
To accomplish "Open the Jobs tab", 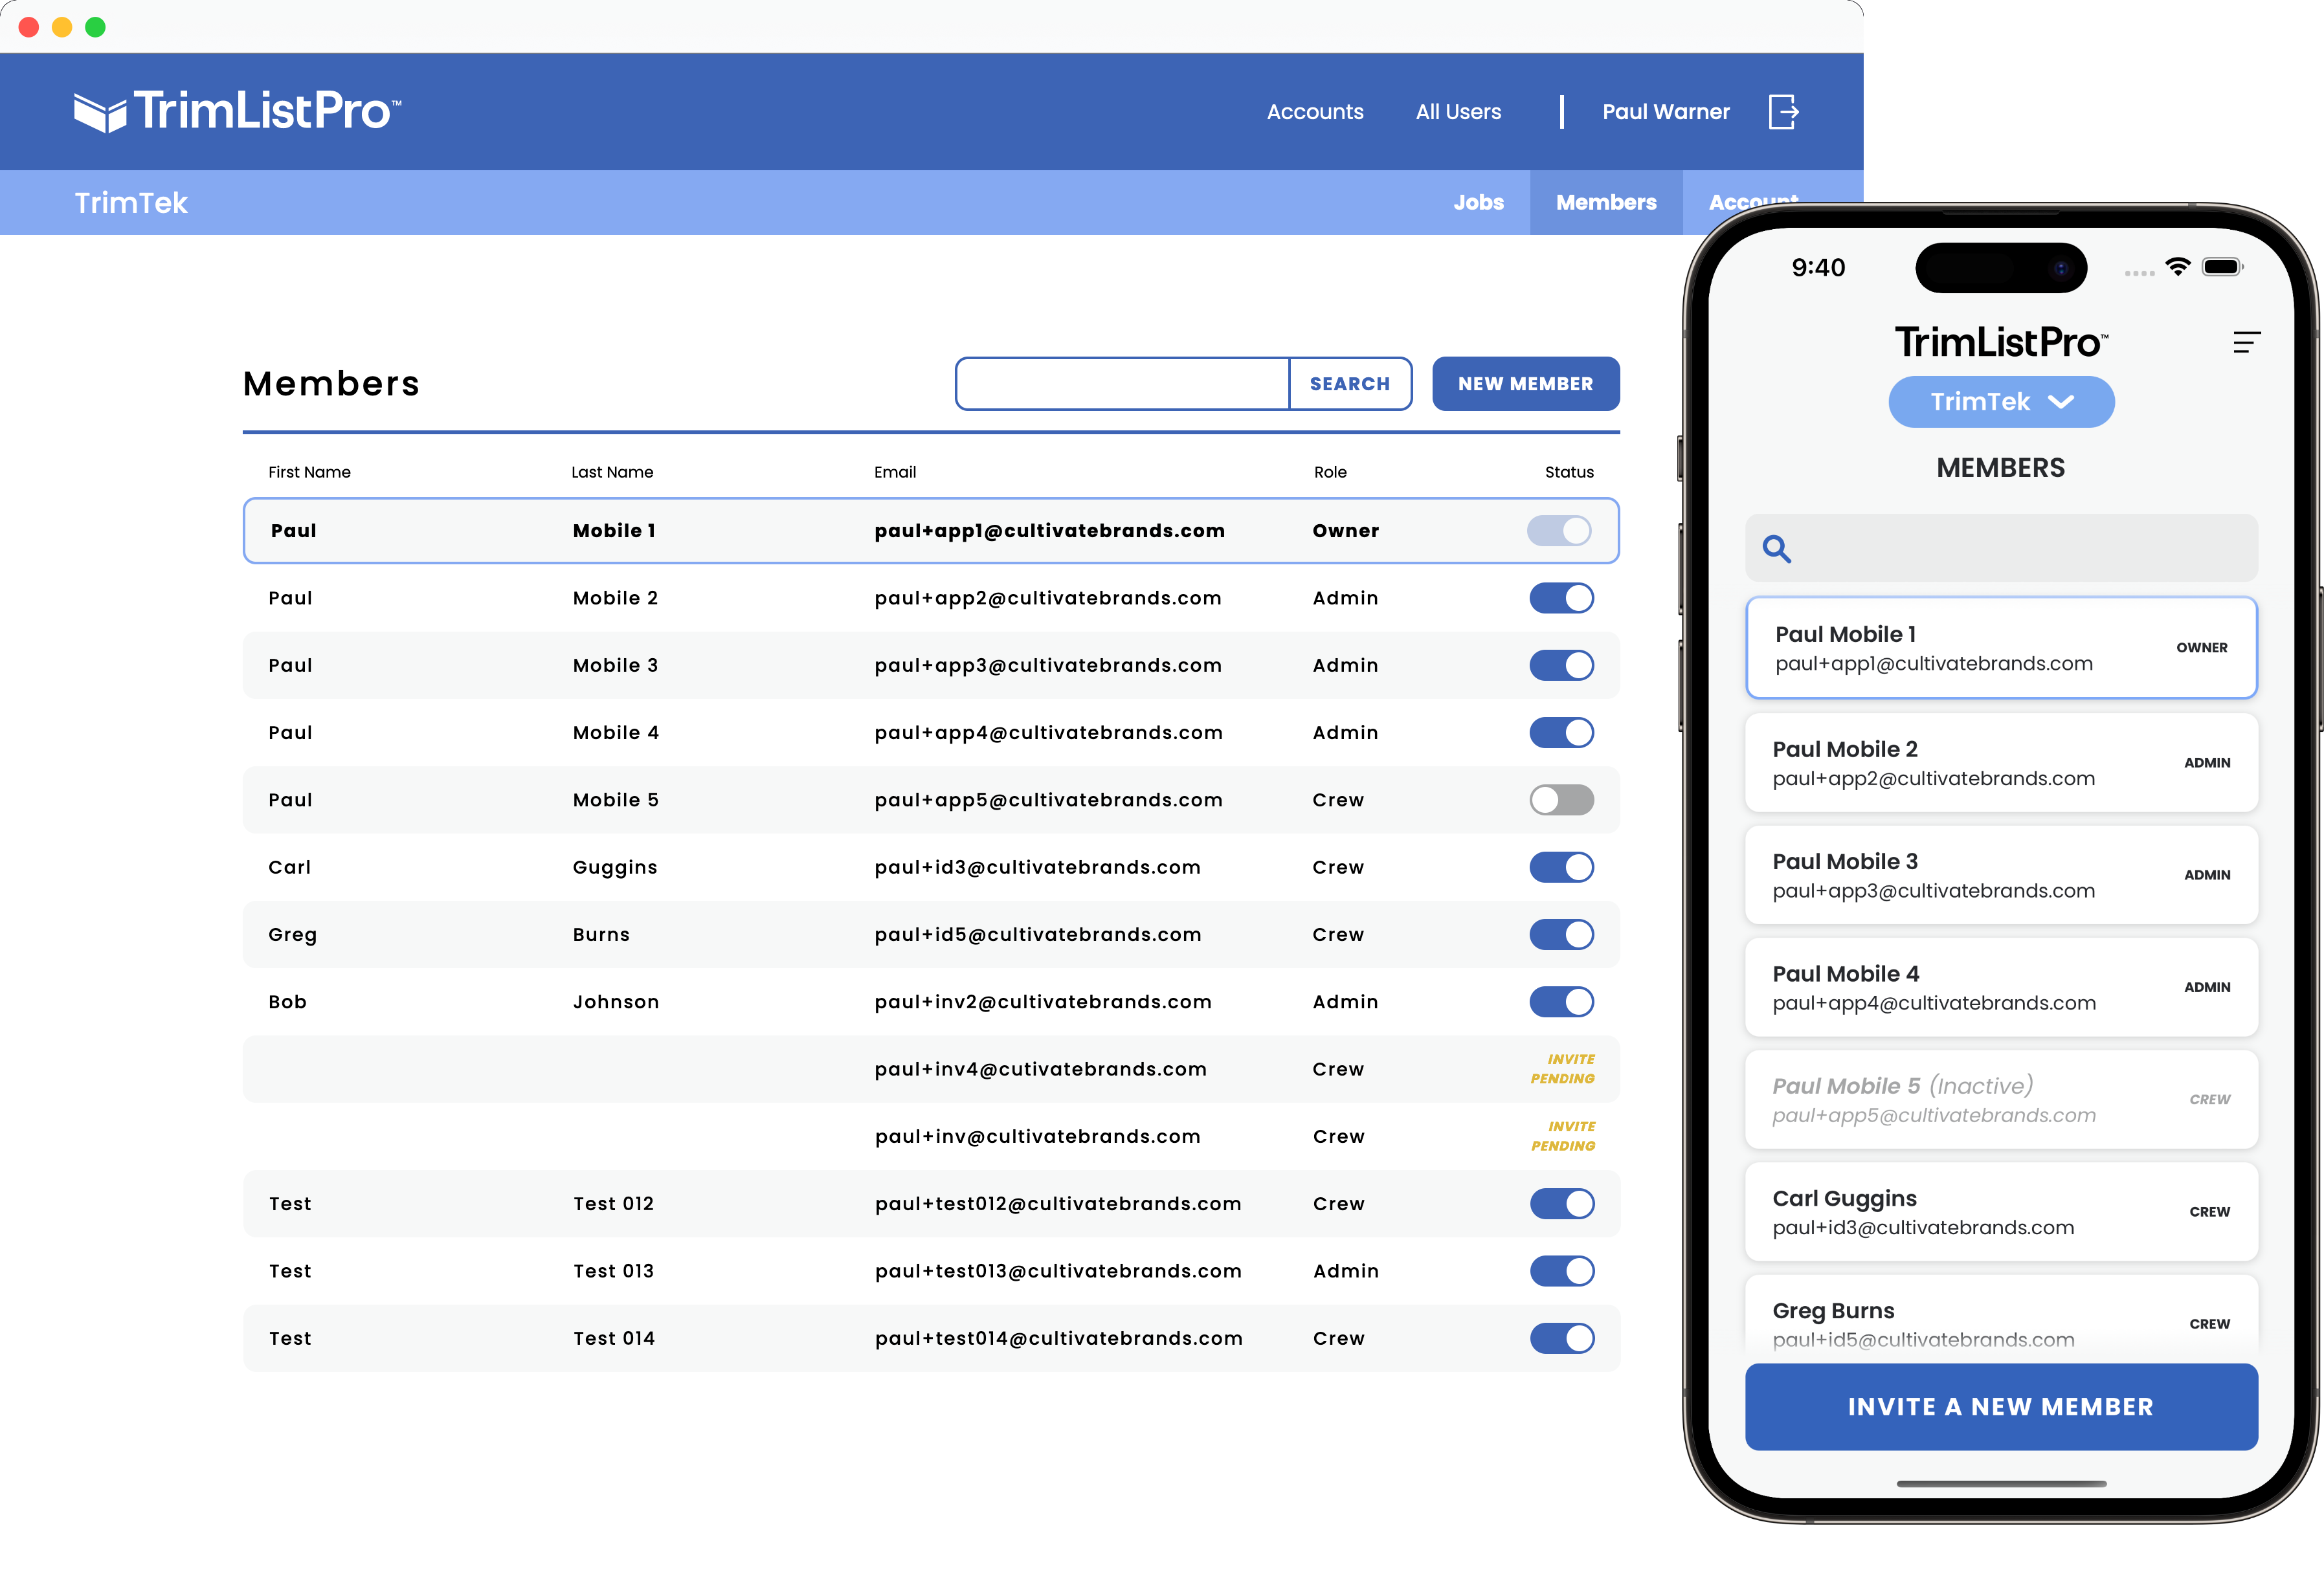I will 1478,202.
